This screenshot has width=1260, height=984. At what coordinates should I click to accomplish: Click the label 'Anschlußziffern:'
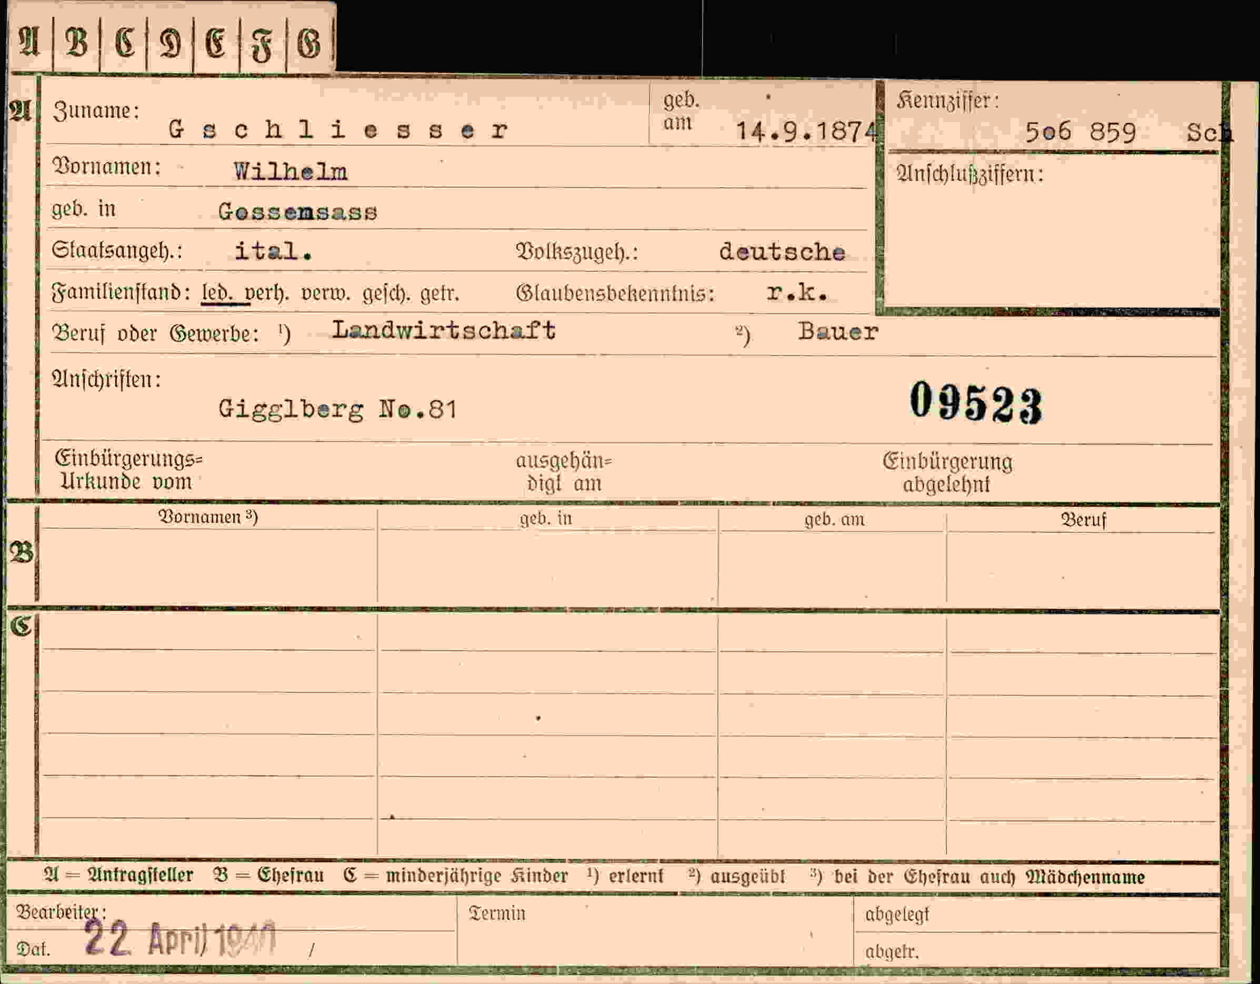[x=970, y=174]
